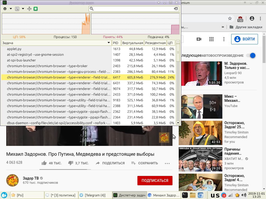Select the chromium --type=broker process row
Image resolution: width=266 pixels, height=199 pixels.
[x=88, y=66]
